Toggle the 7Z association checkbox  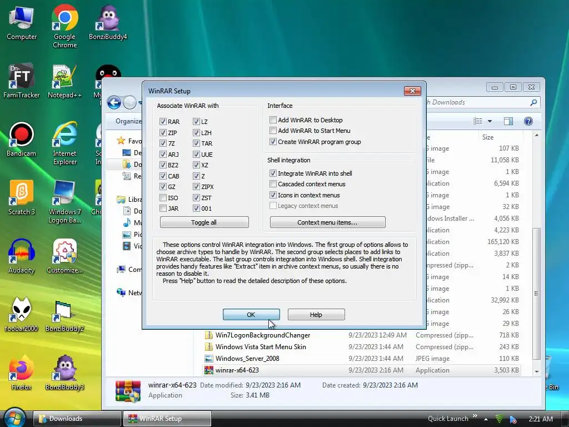(163, 143)
